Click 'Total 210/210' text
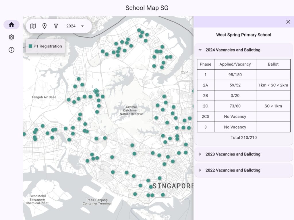Screen dimensions: 294x220 (243, 137)
